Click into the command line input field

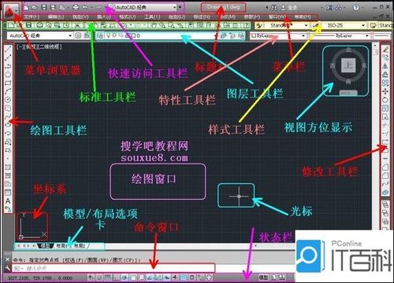pos(113,268)
